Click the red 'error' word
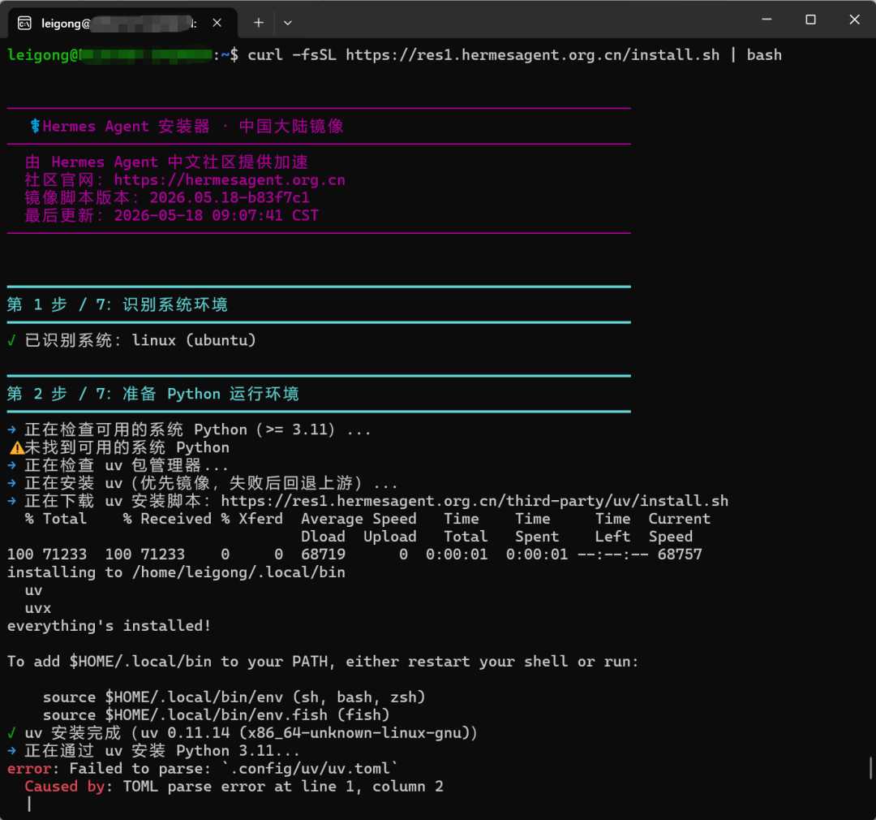 click(x=29, y=769)
